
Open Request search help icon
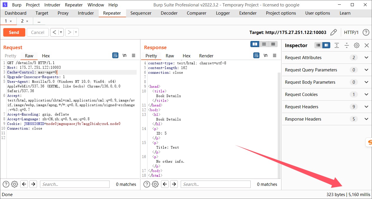click(6, 184)
